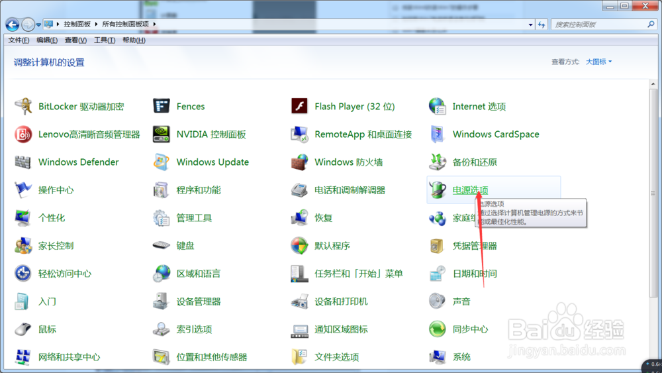Open 程序和功能 icon
Image resolution: width=662 pixels, height=373 pixels.
[162, 190]
